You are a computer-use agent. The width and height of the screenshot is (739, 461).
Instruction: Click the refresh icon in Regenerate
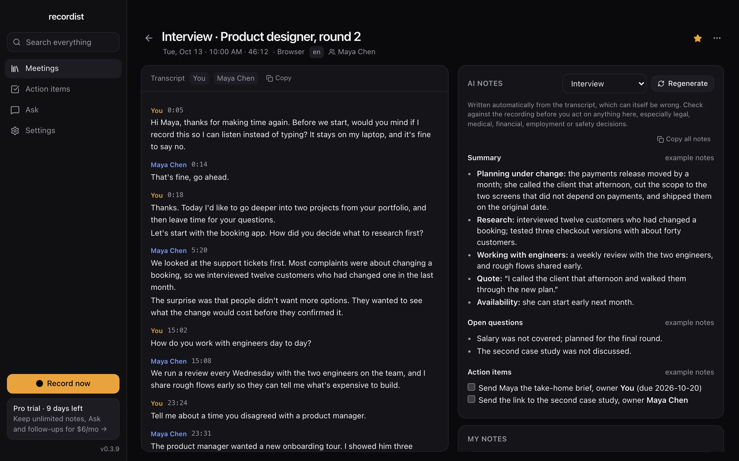pos(661,84)
